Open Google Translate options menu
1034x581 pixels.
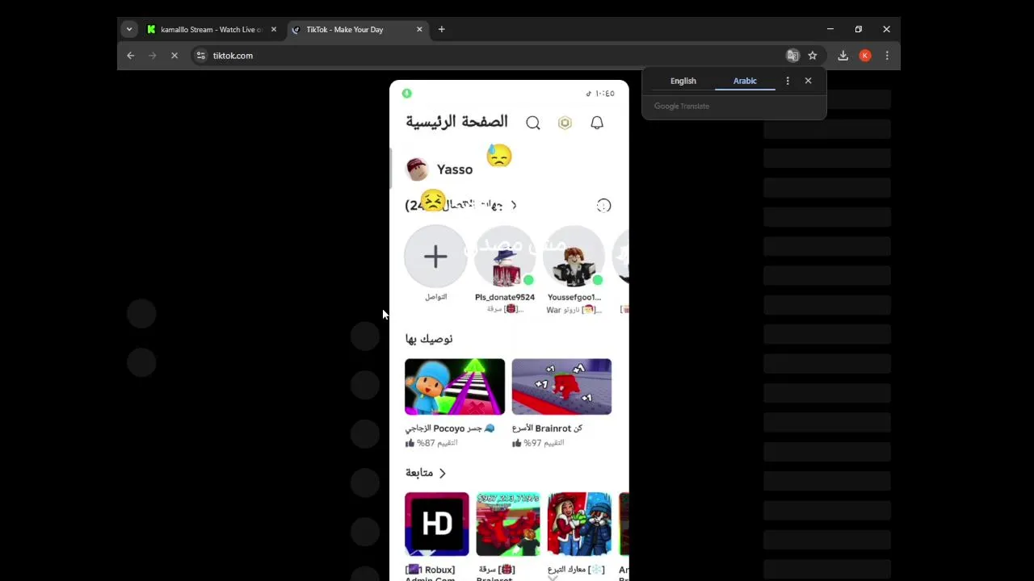tap(788, 81)
